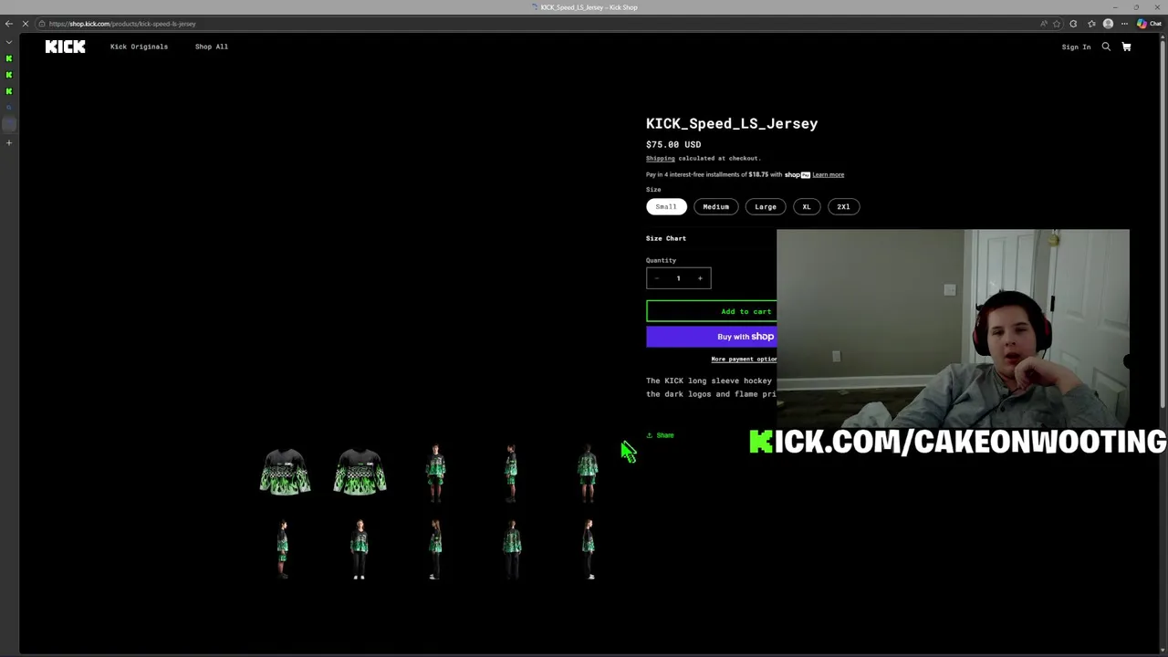Open a new tab with the plus icon
The width and height of the screenshot is (1168, 657).
click(9, 142)
